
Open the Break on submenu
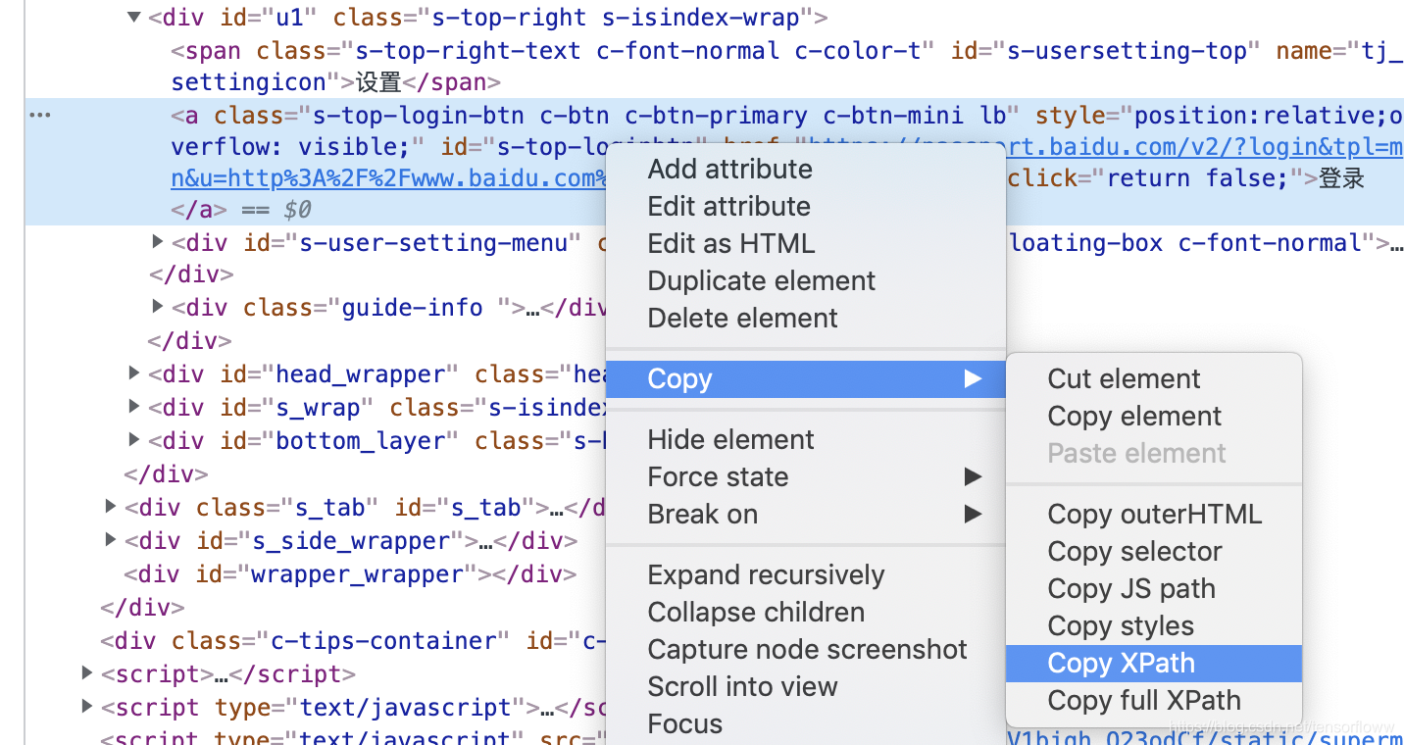[806, 514]
